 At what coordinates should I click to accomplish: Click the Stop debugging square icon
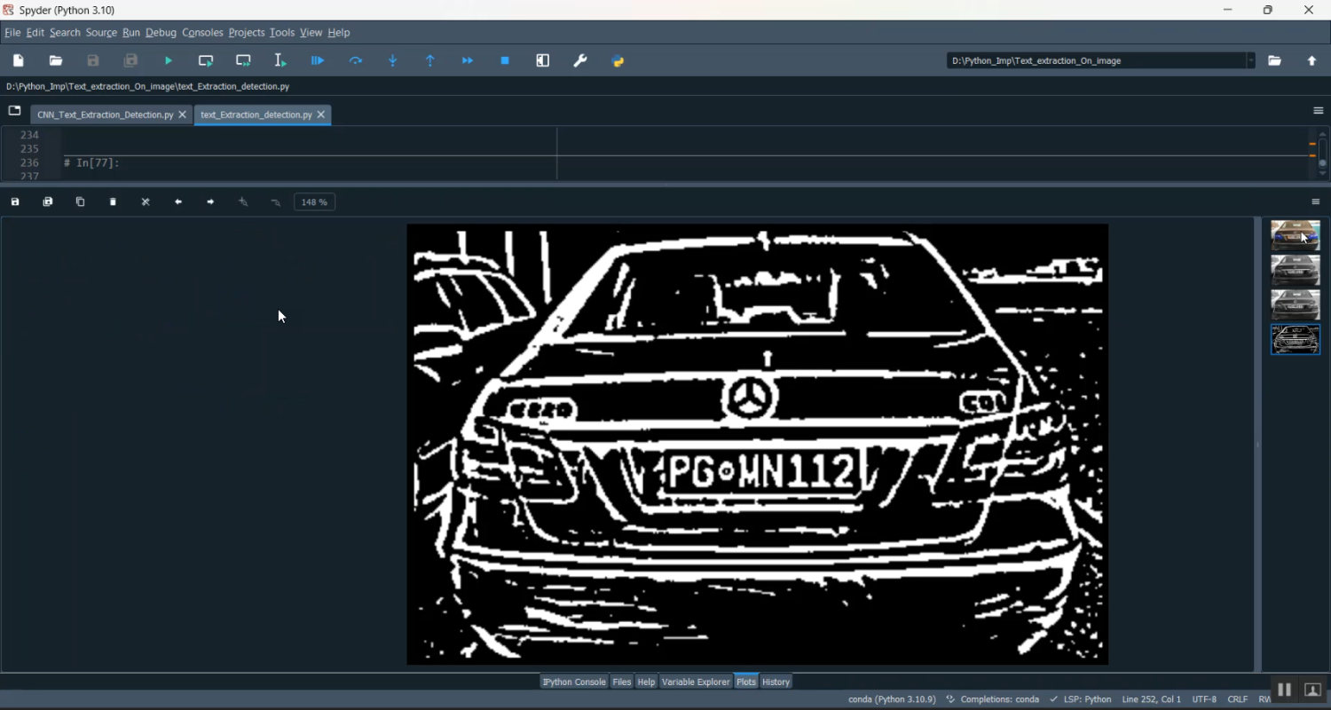coord(506,61)
